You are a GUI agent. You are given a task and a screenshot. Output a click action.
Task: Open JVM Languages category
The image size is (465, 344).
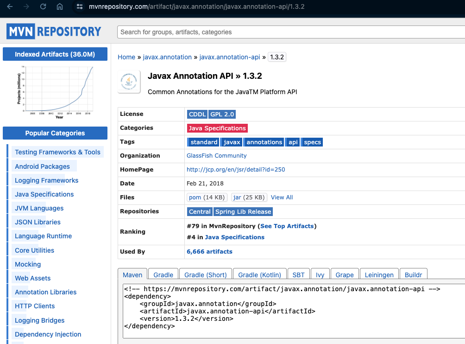(x=39, y=208)
